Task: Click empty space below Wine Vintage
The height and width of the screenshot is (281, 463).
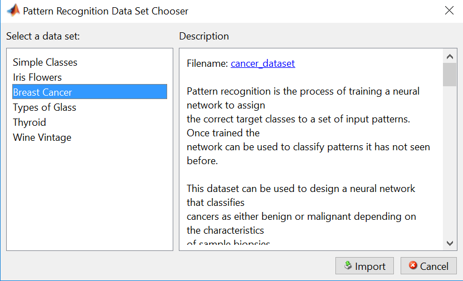Action: (89, 195)
